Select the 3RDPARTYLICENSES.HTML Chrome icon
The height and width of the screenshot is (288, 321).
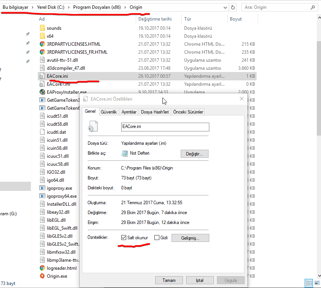coord(42,44)
